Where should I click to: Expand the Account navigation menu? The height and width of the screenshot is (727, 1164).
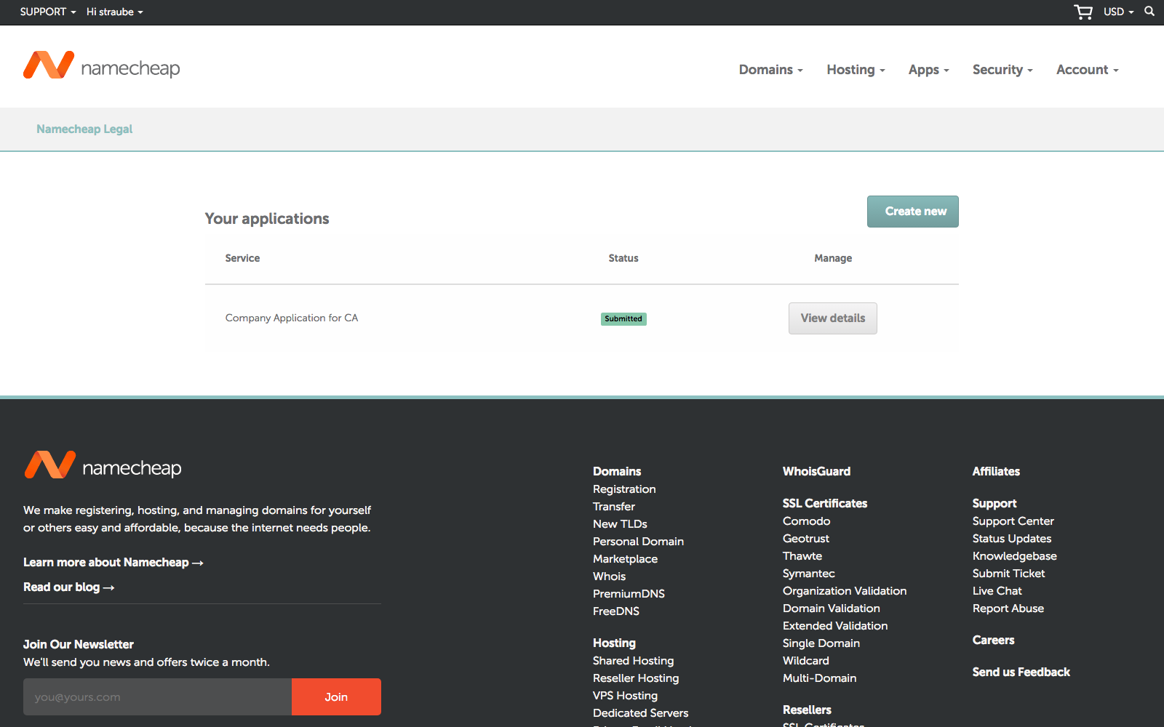click(1087, 70)
